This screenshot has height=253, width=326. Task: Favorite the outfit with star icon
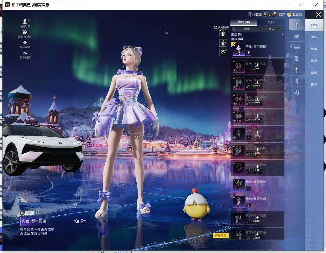click(x=76, y=221)
